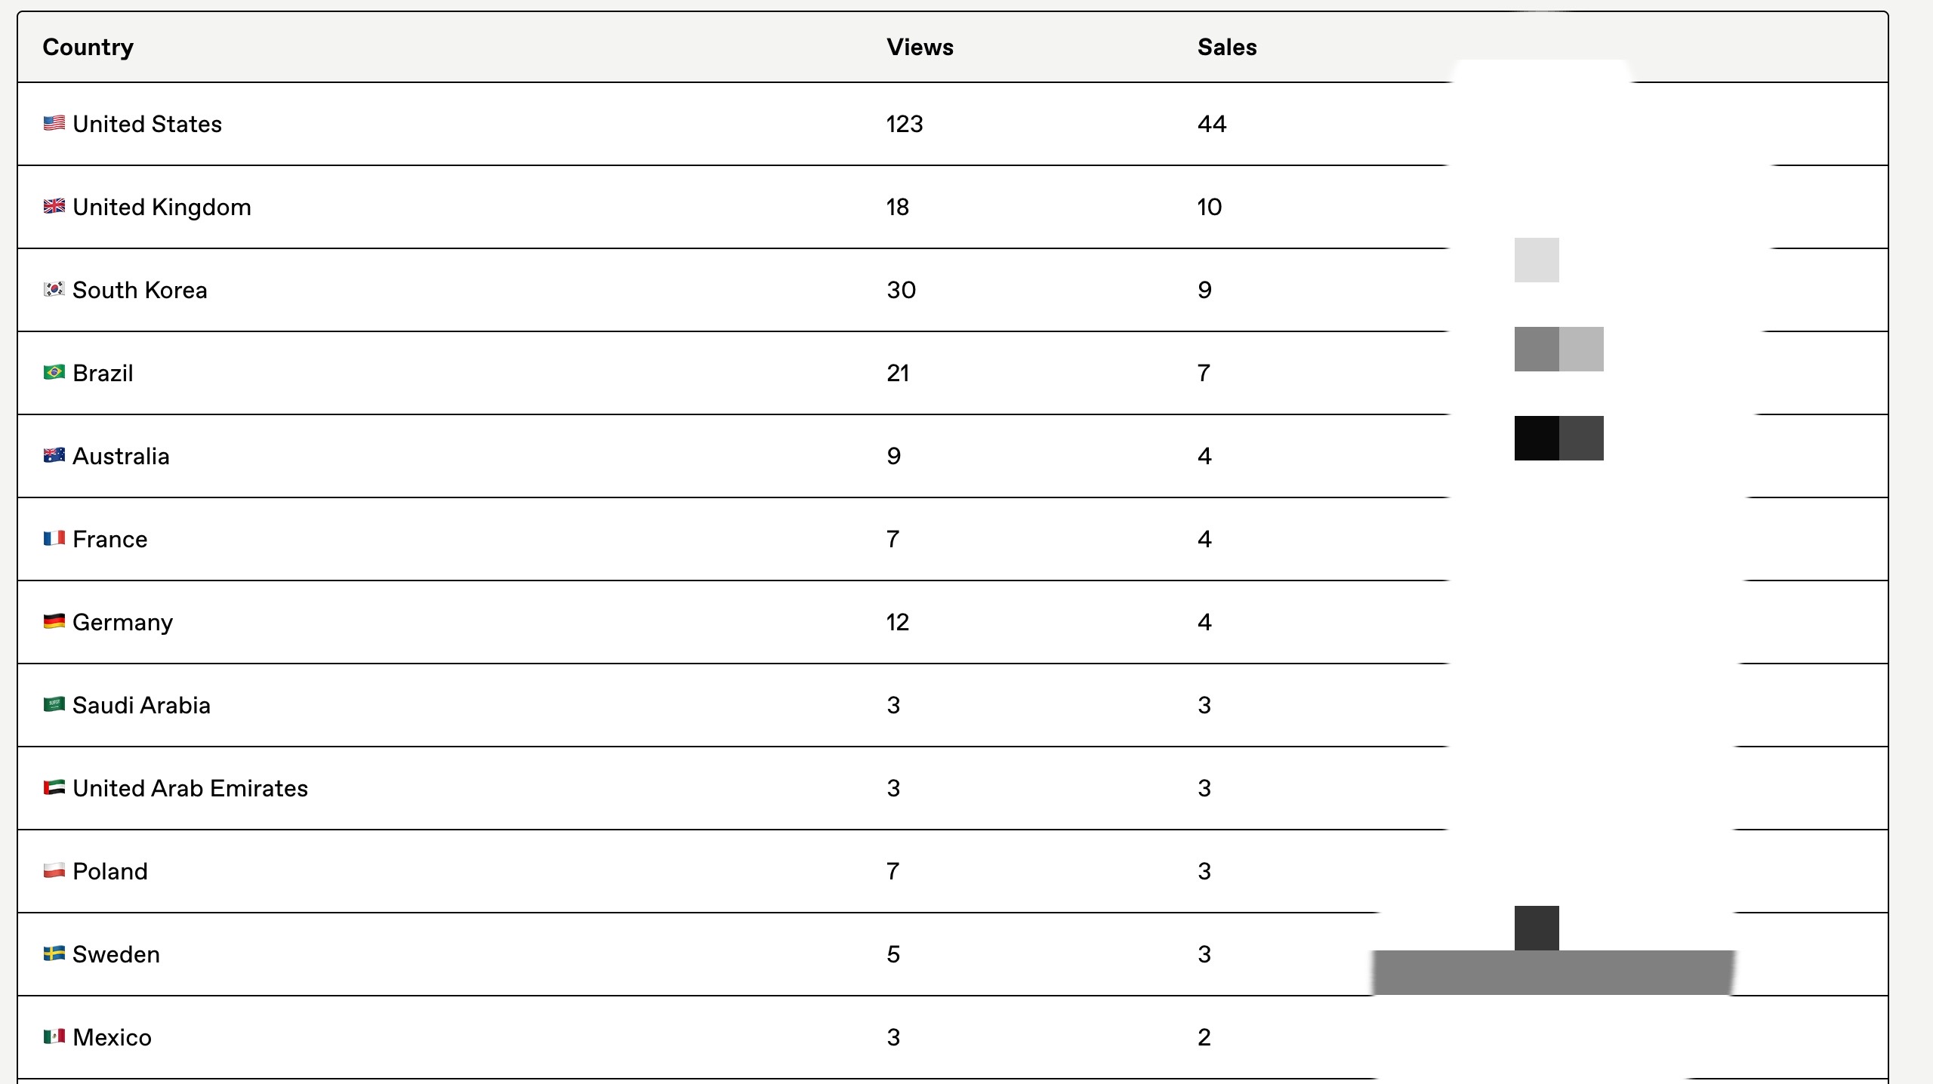
Task: Click the United States sales value 44
Action: (x=1212, y=124)
